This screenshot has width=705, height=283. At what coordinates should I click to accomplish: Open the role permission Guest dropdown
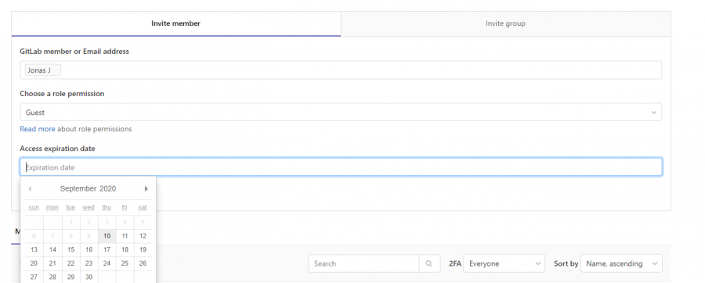341,112
